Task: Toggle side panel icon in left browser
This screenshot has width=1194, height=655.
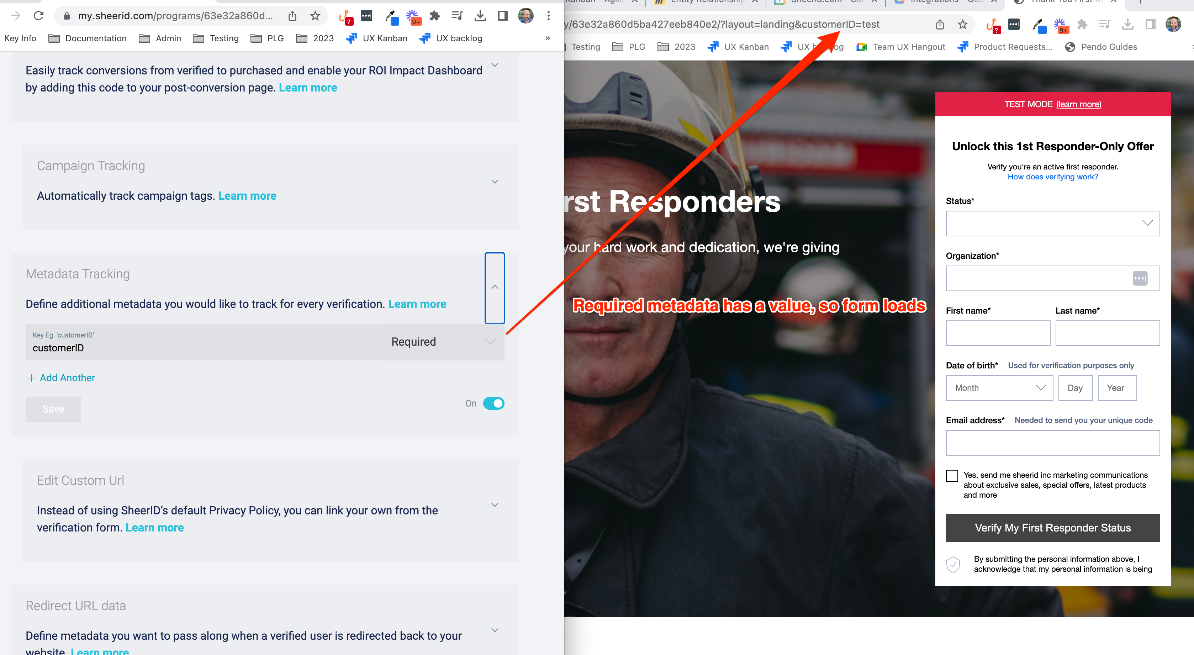Action: click(503, 16)
